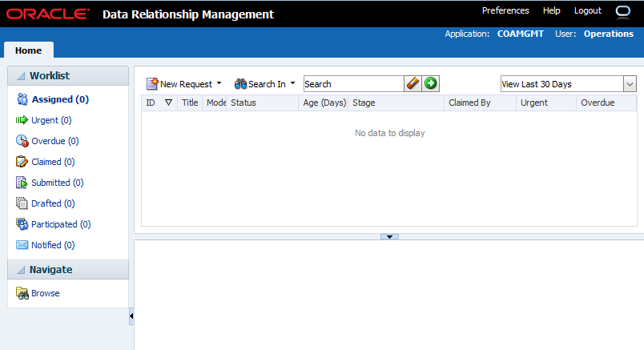Open the Participated (0) worklist
The width and height of the screenshot is (644, 350).
click(x=61, y=224)
